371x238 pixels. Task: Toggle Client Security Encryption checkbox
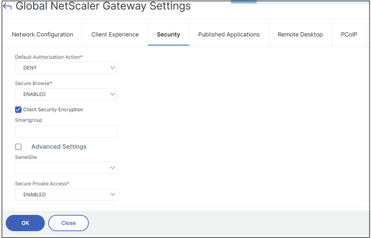[18, 110]
